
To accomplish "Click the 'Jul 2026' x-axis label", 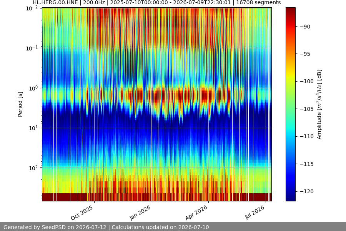I will point(255,212).
